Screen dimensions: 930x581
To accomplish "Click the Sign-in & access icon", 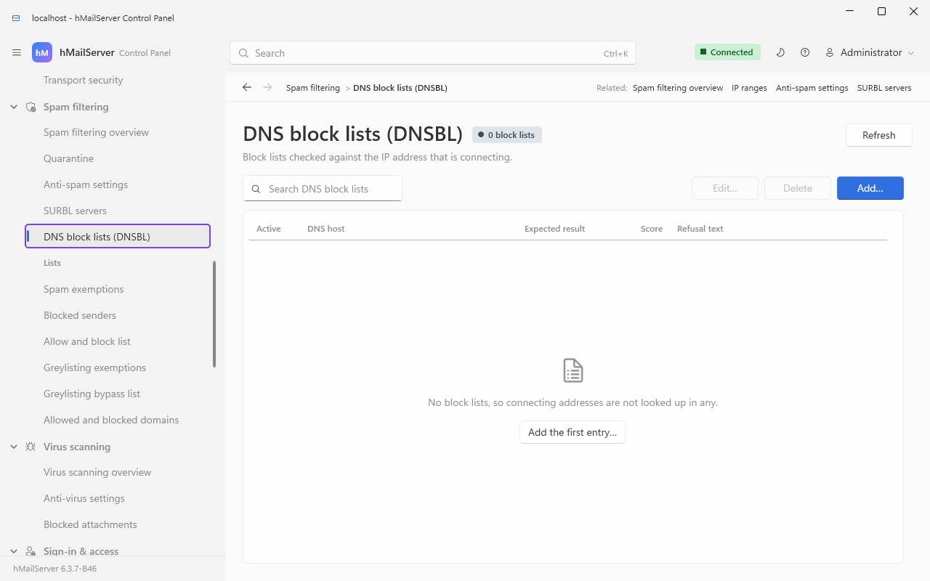I will tap(31, 551).
